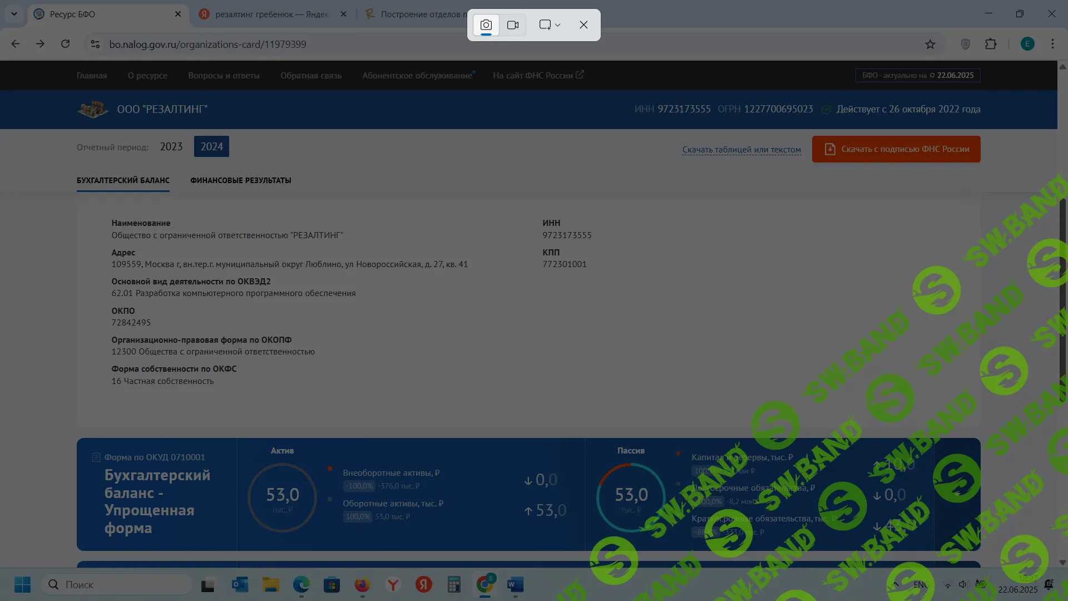Click the ИНН value 9723173555 in header

click(x=684, y=109)
